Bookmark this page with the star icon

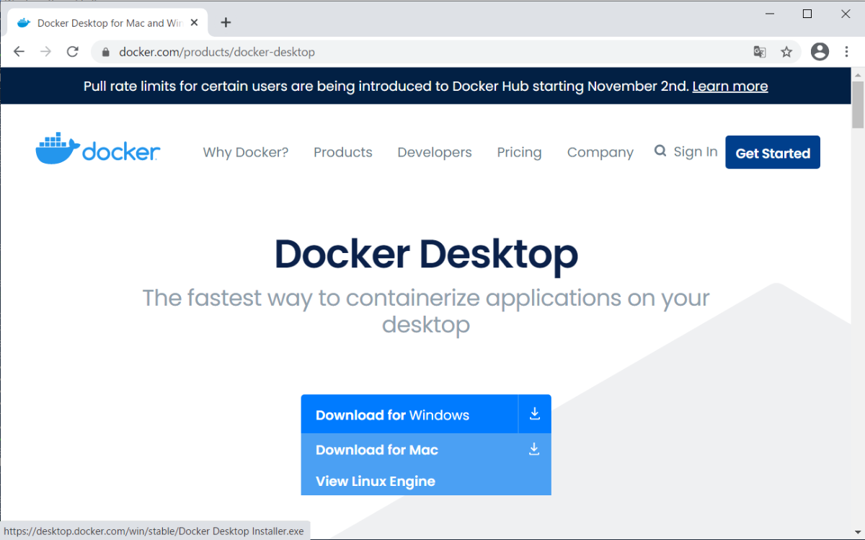(786, 52)
